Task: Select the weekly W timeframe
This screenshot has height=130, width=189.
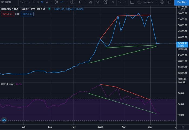Action: 42,2
